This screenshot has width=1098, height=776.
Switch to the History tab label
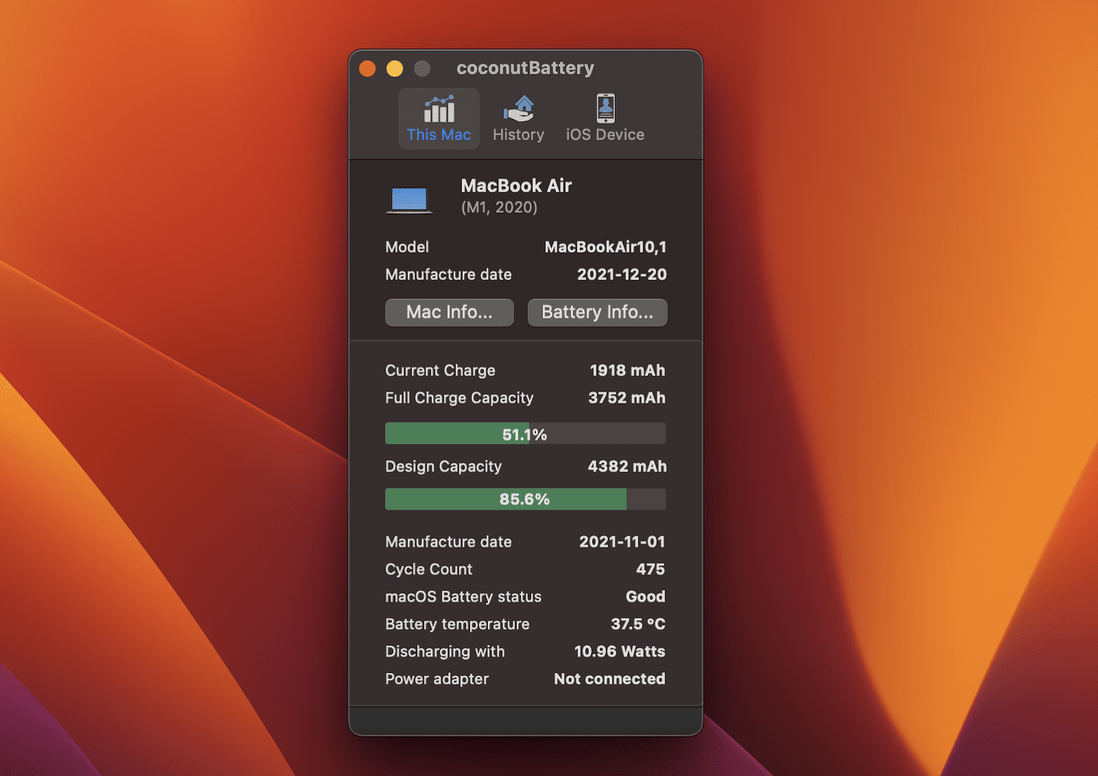(519, 134)
